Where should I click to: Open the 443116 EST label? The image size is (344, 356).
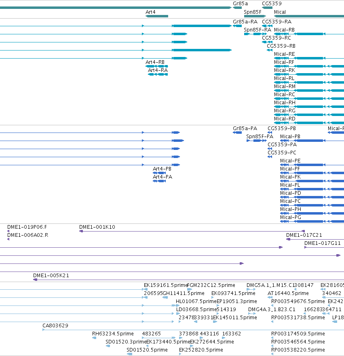[x=209, y=334]
